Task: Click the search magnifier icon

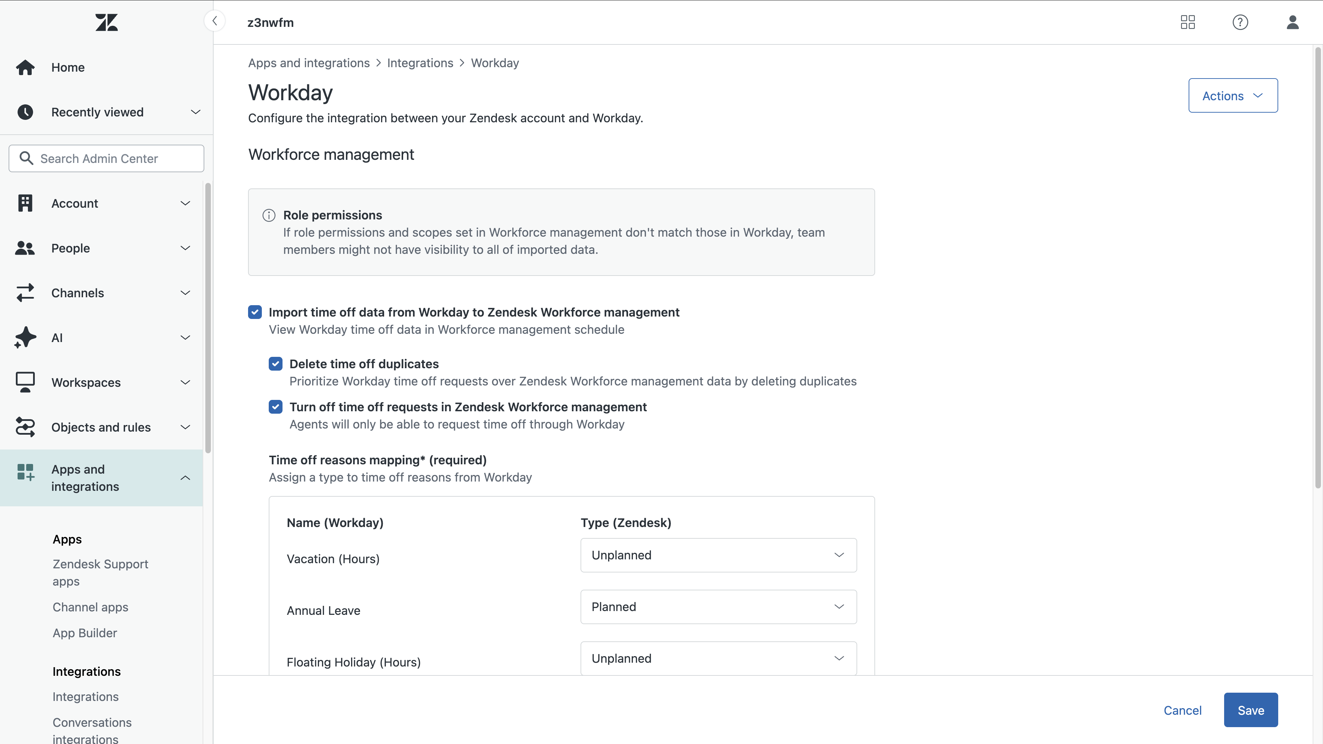Action: click(26, 158)
